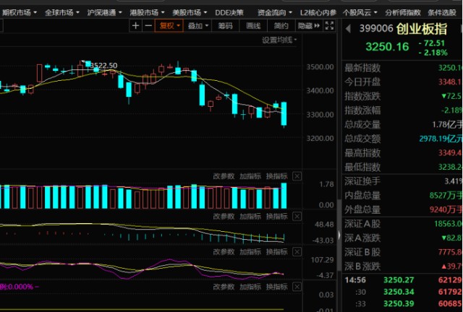The width and height of the screenshot is (463, 312).
Task: Open the 全球市场 menu
Action: pyautogui.click(x=61, y=12)
